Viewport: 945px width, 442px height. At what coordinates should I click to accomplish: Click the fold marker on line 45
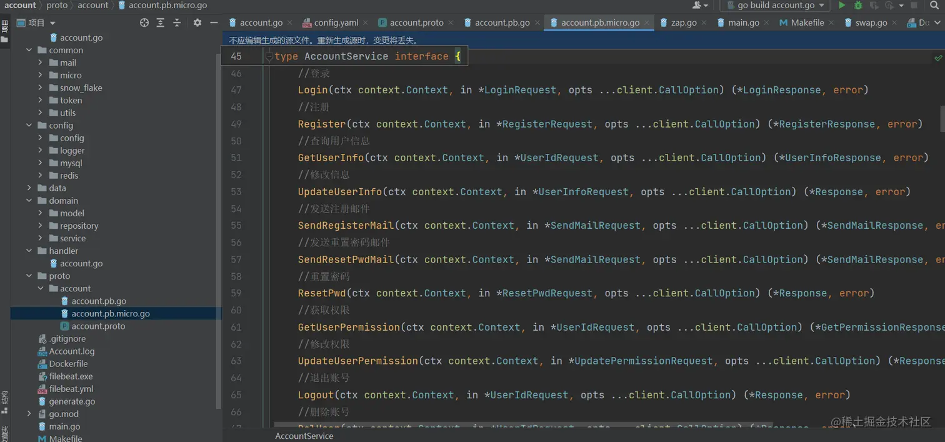tap(269, 56)
